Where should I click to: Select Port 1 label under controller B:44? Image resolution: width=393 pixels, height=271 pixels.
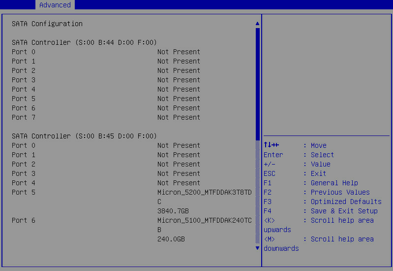[24, 61]
